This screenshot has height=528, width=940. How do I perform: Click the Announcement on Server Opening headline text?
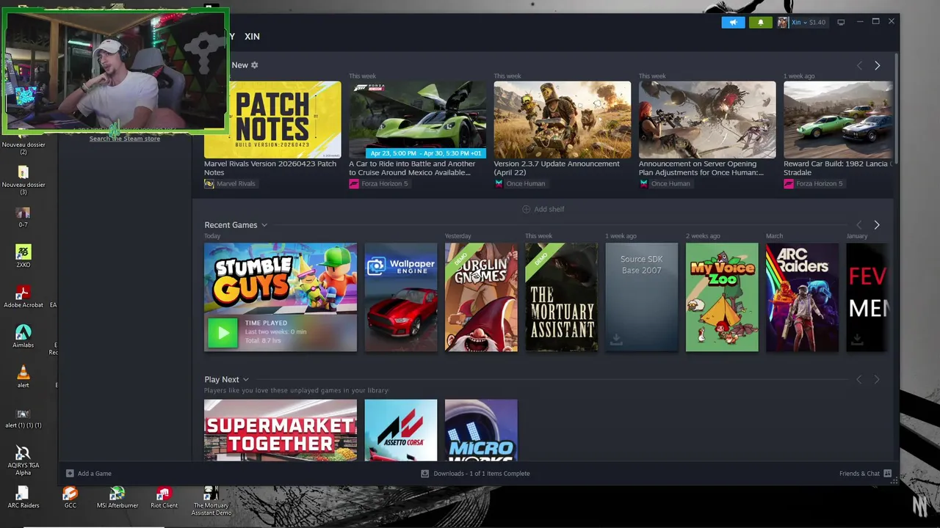tap(701, 168)
